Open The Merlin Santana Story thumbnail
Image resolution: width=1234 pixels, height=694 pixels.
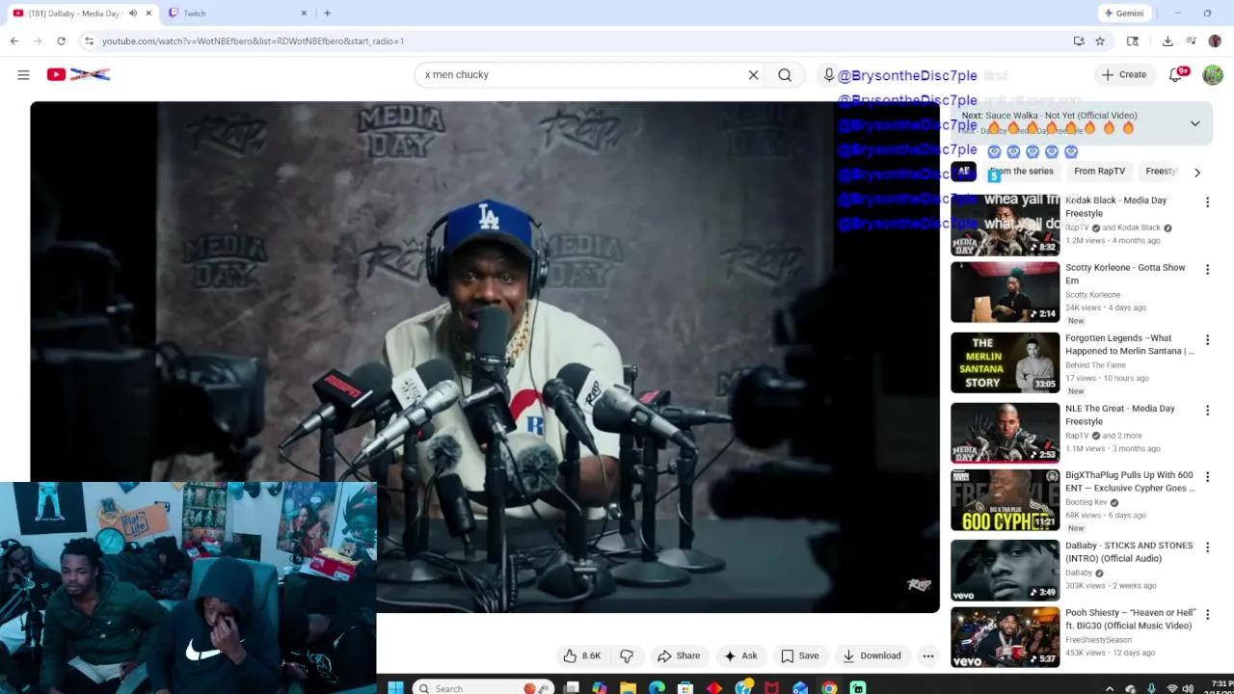point(1005,362)
